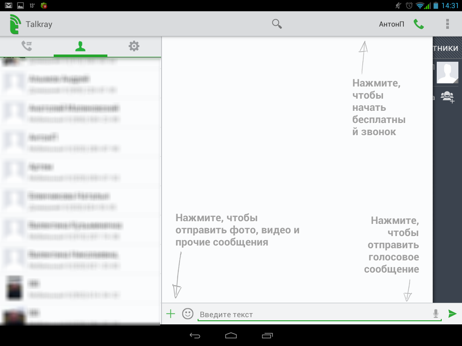Open the settings gear tab
462x346 pixels.
(x=134, y=46)
